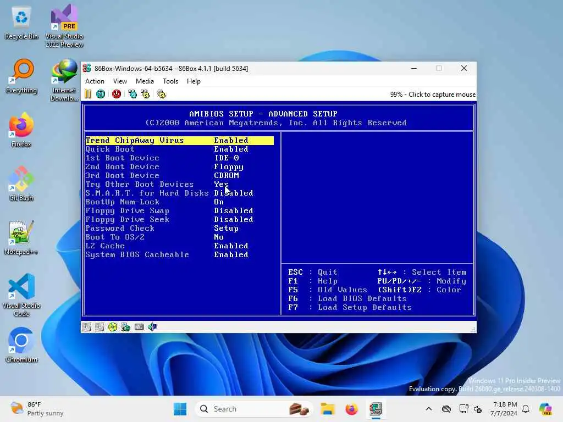Send Ctrl+Alt+Del using the teal keys icon

(x=133, y=94)
